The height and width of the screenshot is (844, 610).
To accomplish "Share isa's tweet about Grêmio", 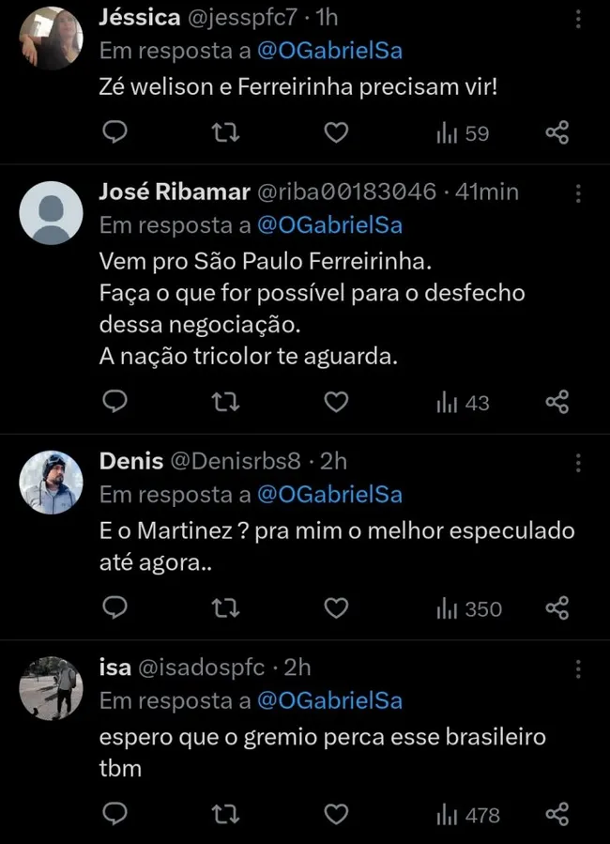I will pyautogui.click(x=557, y=815).
